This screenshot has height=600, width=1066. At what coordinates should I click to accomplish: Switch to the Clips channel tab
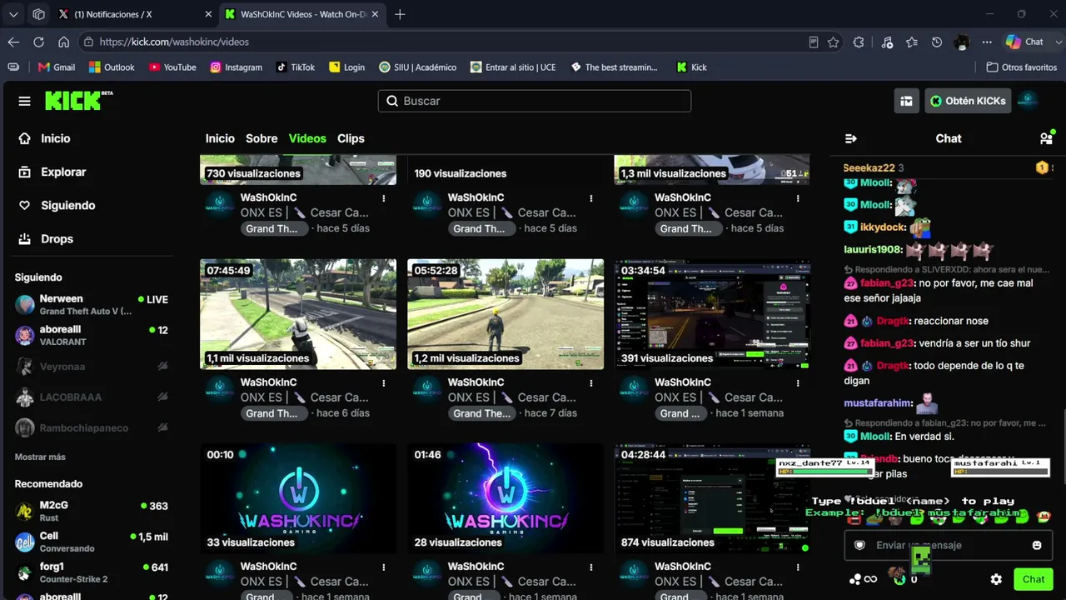[351, 138]
